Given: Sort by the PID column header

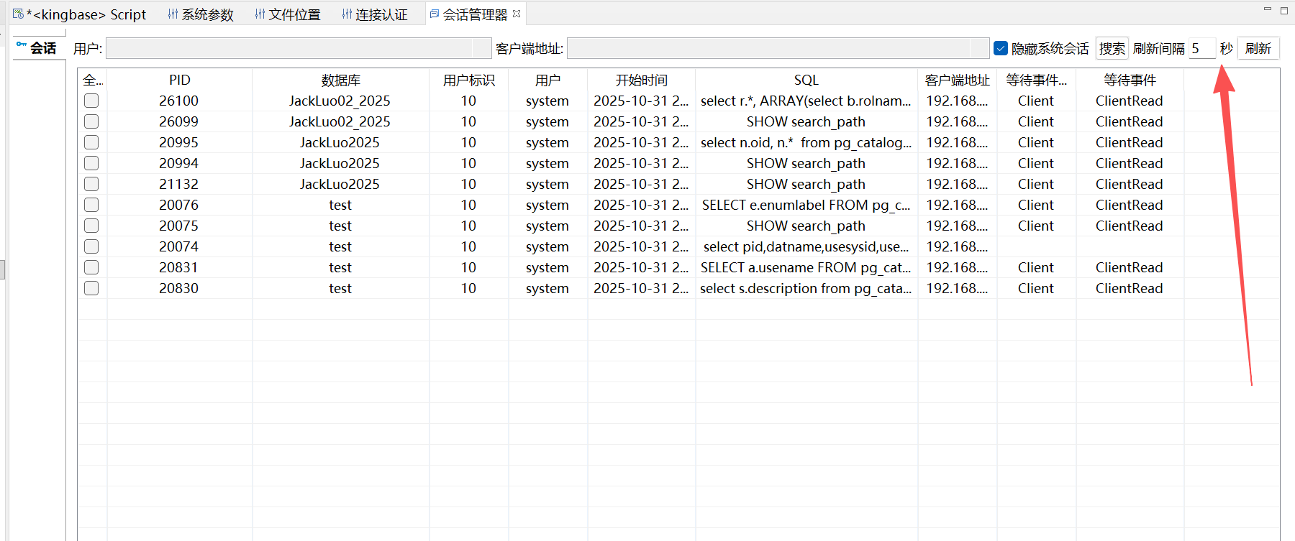Looking at the screenshot, I should coord(179,80).
